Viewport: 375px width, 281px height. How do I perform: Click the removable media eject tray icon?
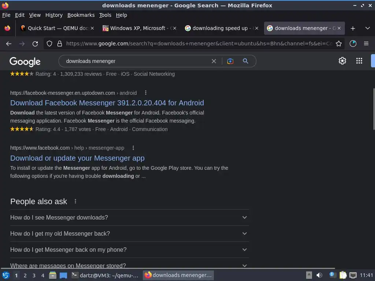tap(309, 275)
